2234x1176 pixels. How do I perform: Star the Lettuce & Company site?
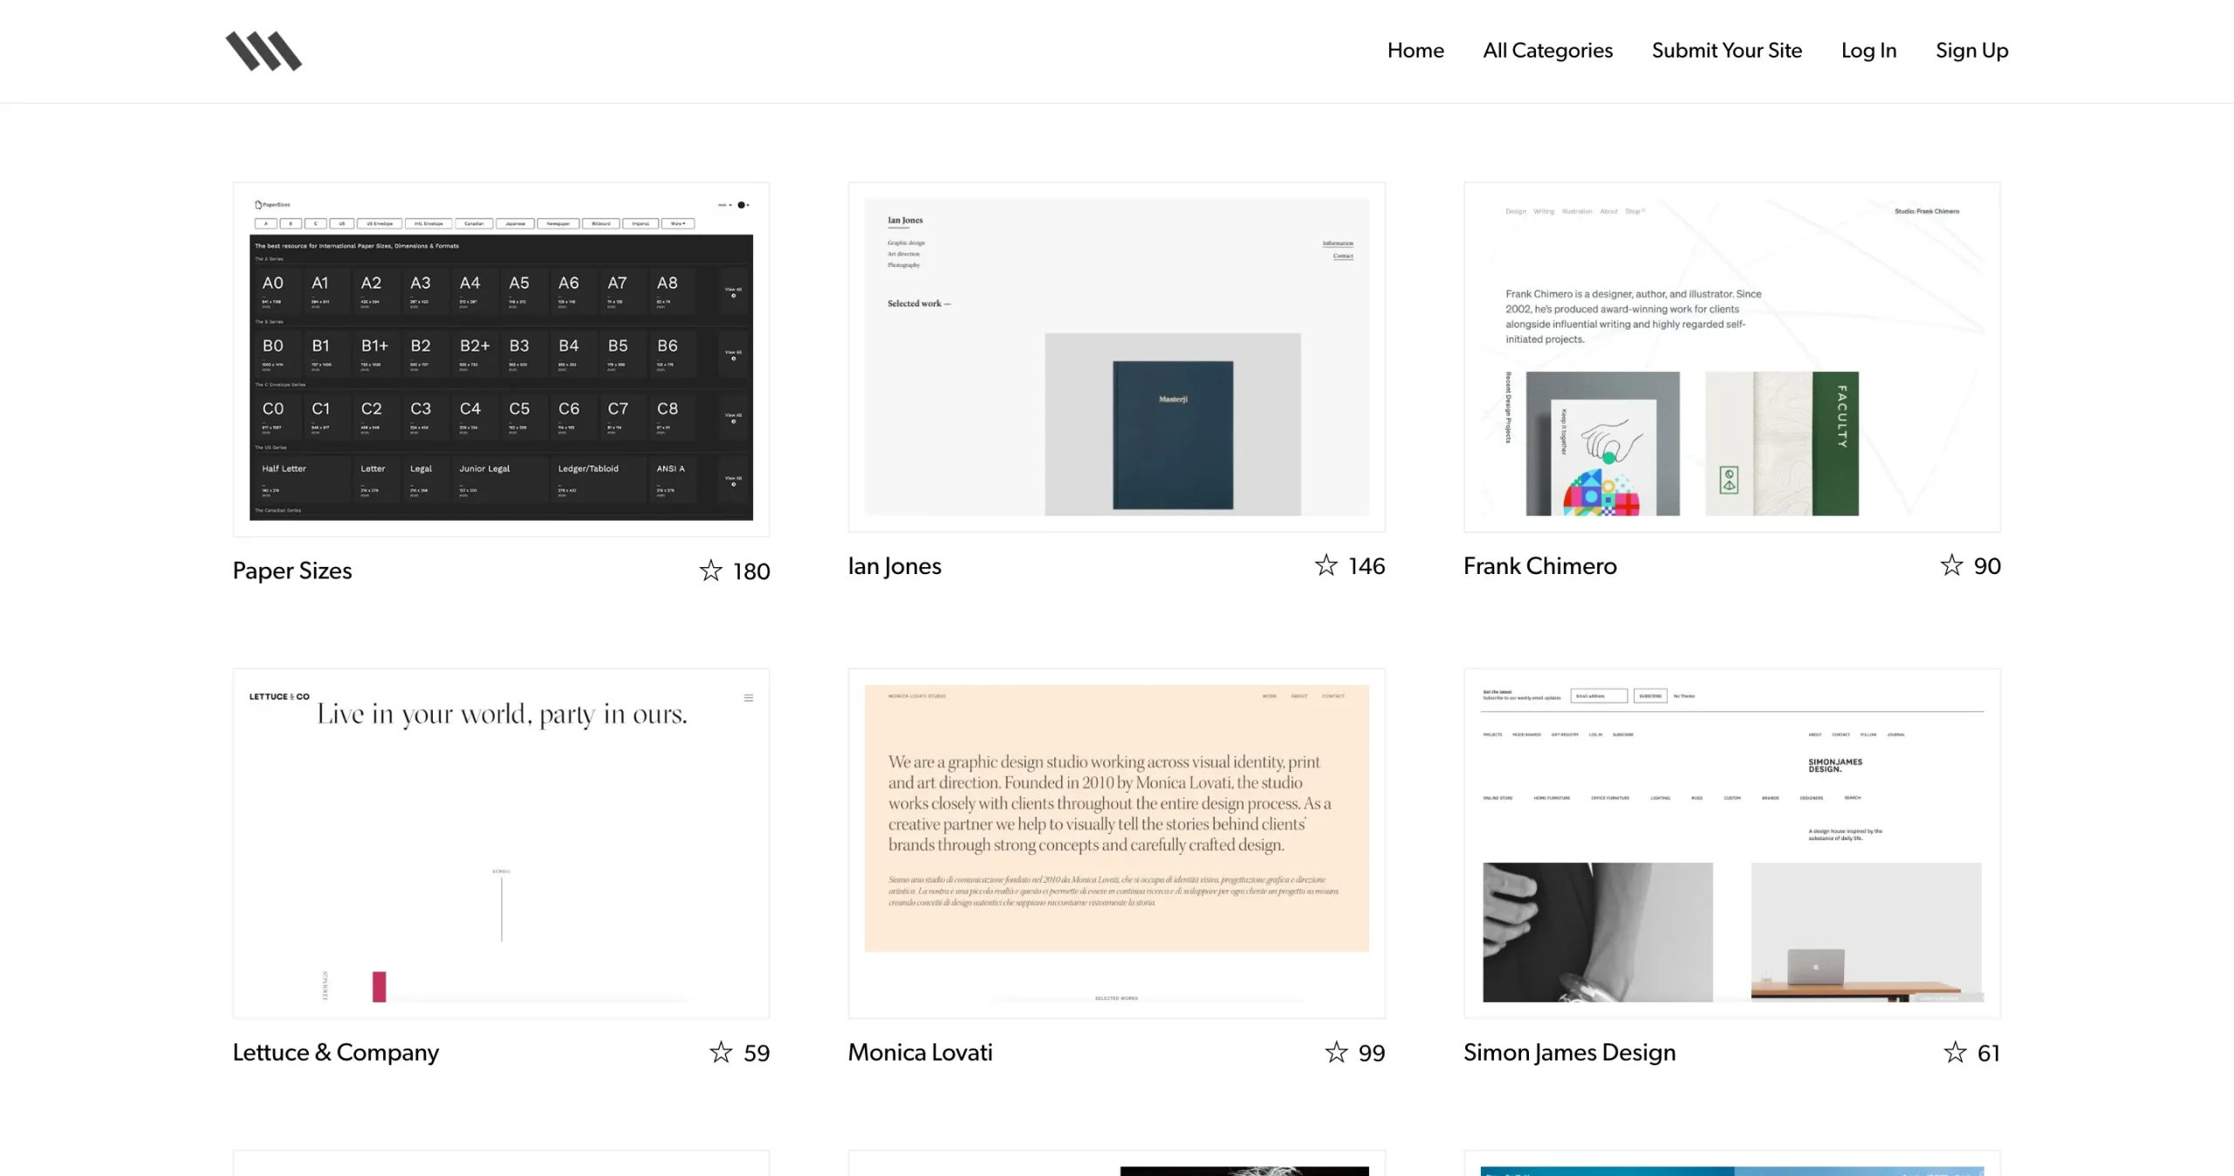721,1052
